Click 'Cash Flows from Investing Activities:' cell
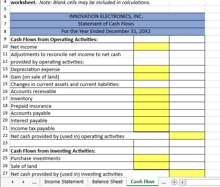The image size is (220, 187). coord(72,151)
